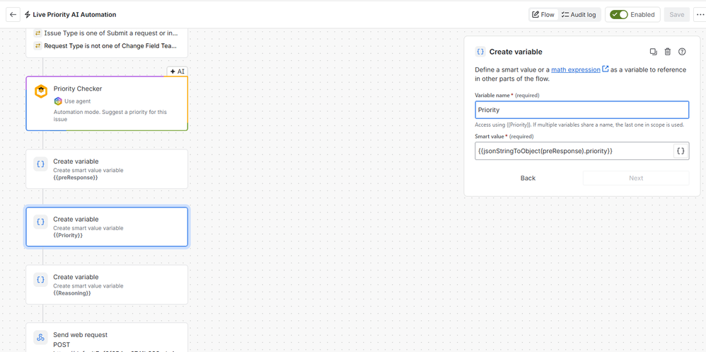The height and width of the screenshot is (352, 706).
Task: Click the Issue Type condition arrows icon
Action: tap(37, 33)
